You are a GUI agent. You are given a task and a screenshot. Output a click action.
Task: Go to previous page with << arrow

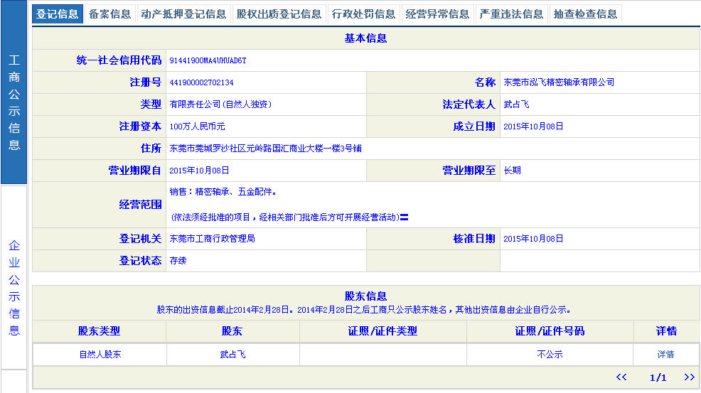(x=621, y=377)
